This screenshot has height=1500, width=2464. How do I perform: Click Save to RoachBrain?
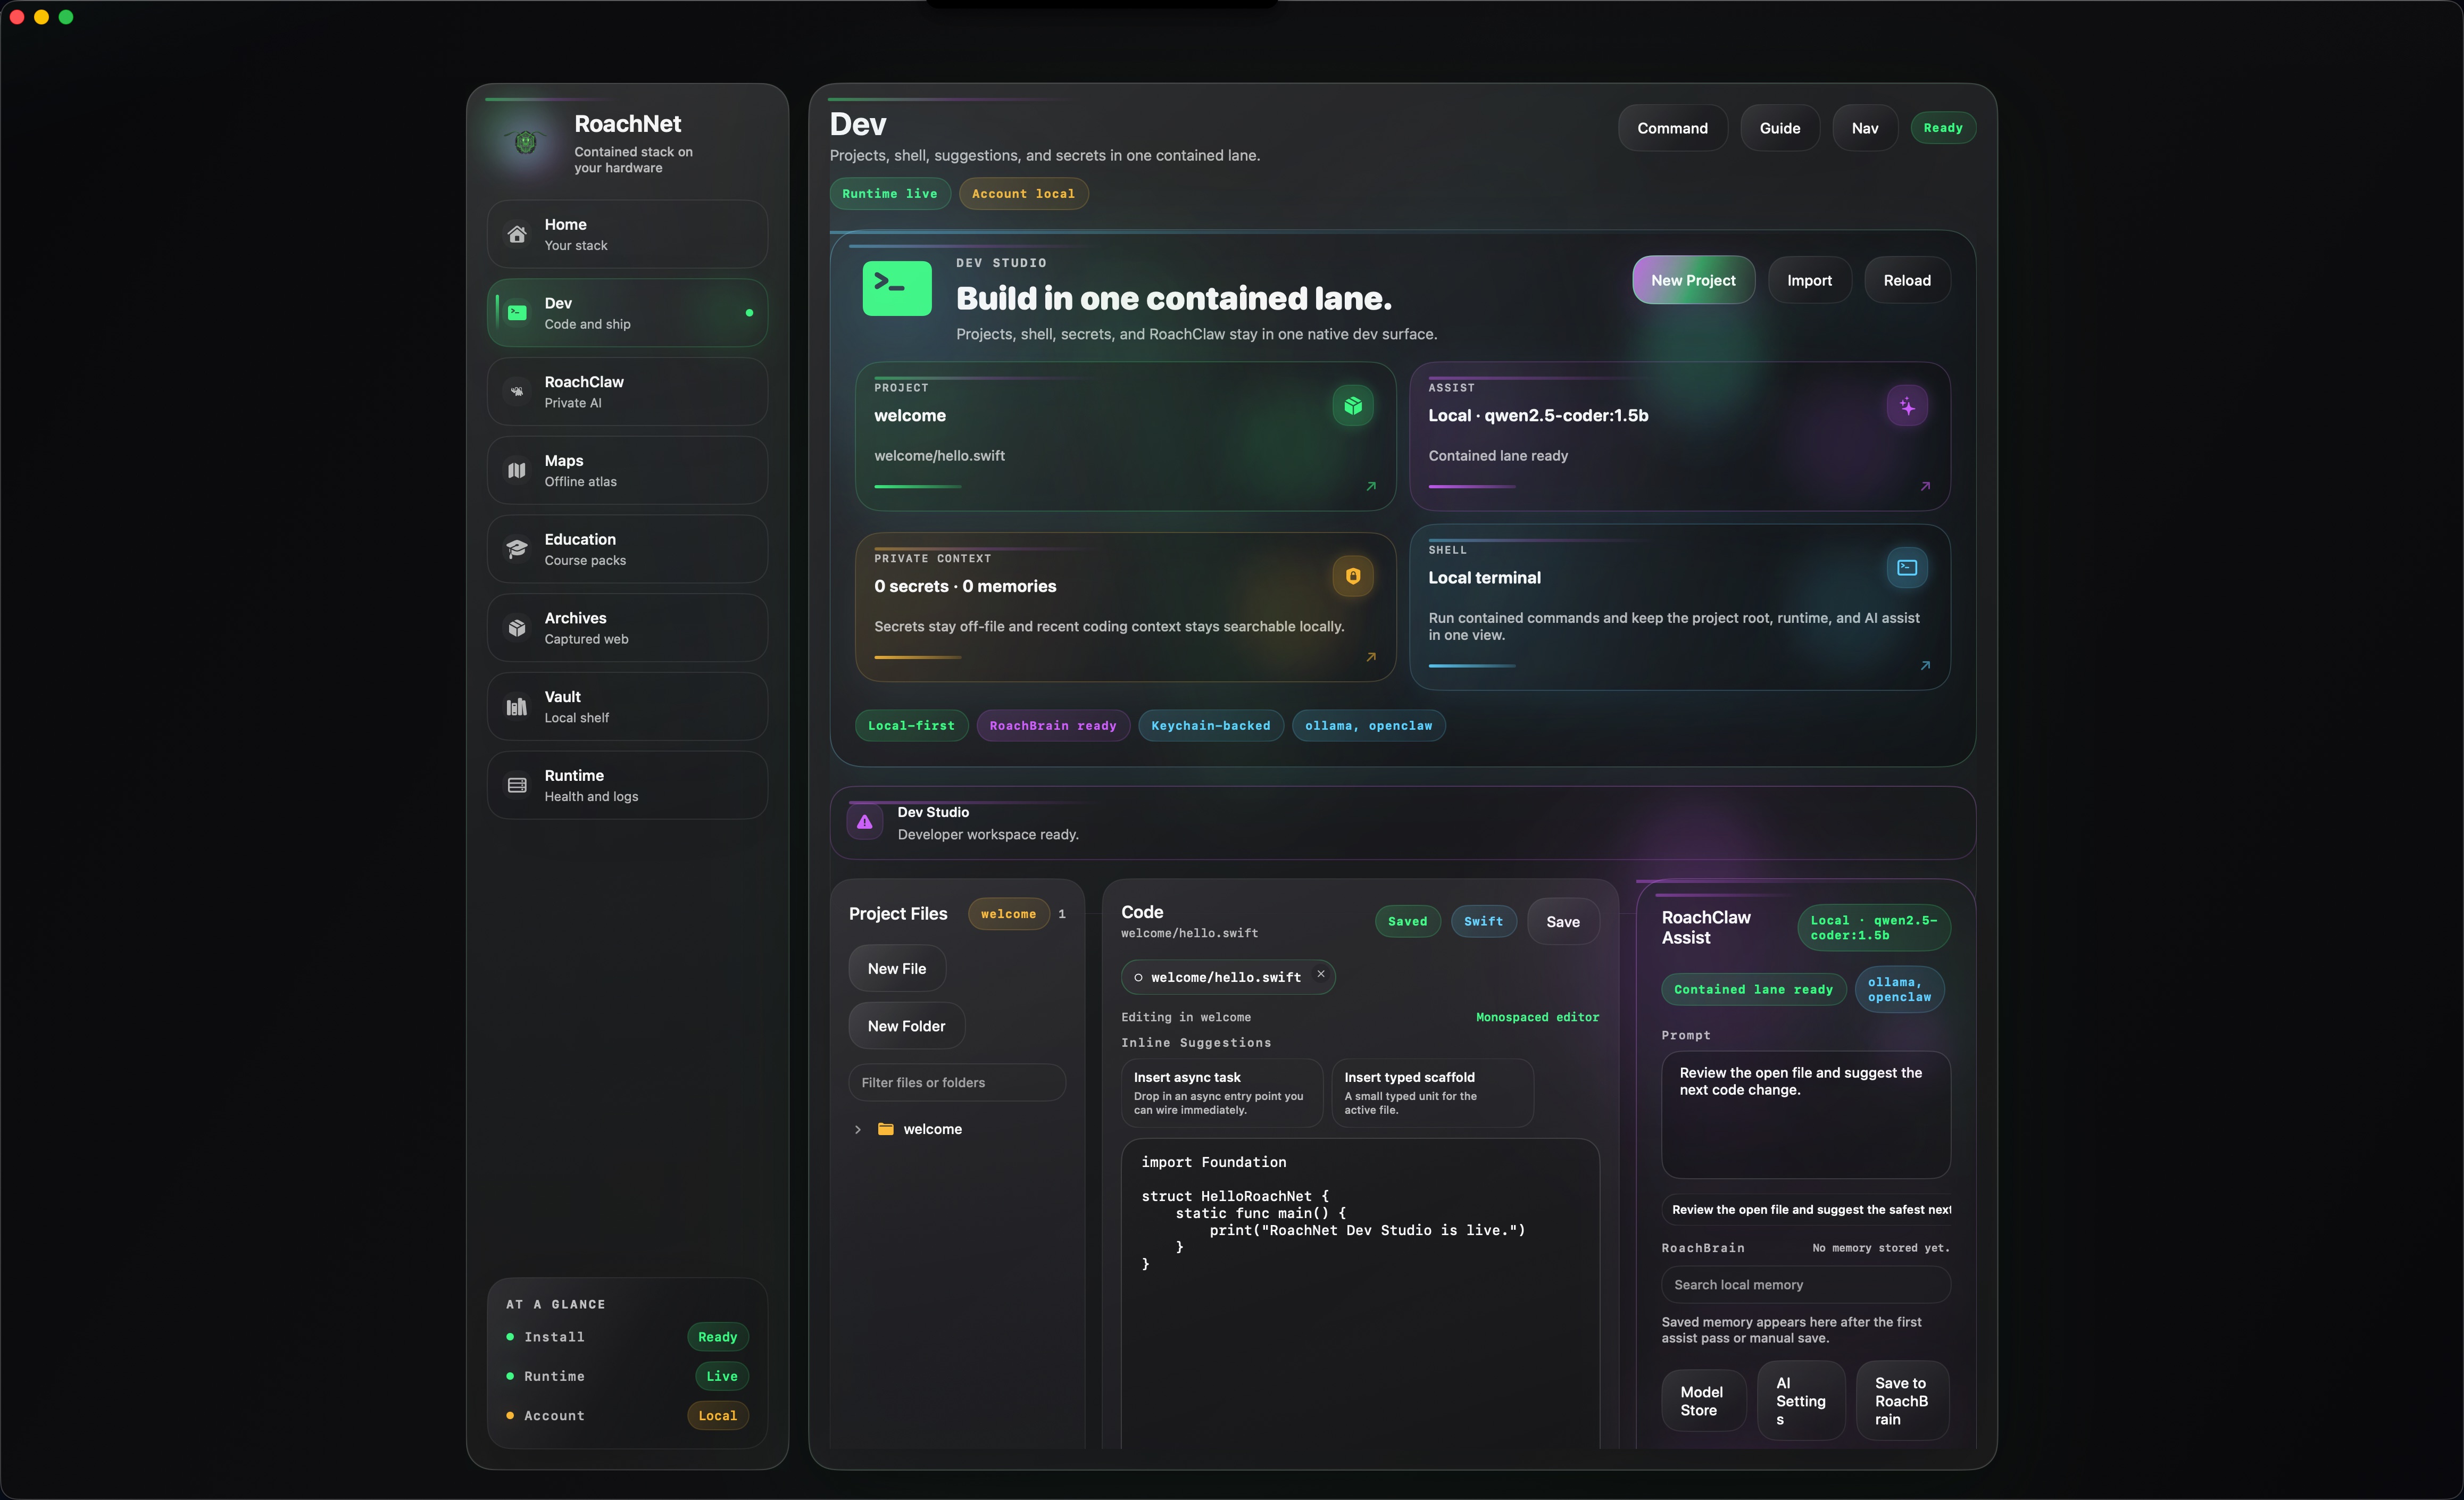click(1901, 1400)
